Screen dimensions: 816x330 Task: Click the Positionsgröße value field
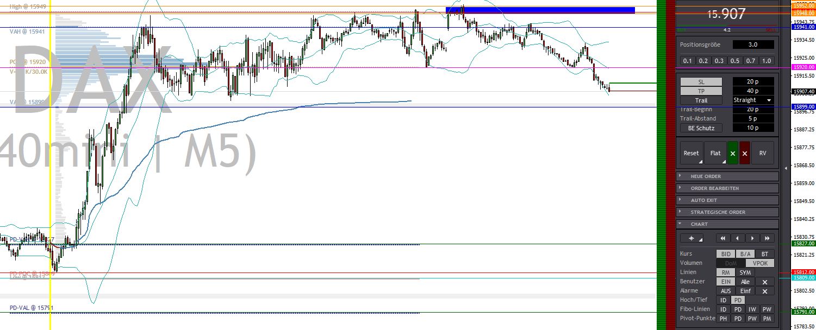[753, 45]
